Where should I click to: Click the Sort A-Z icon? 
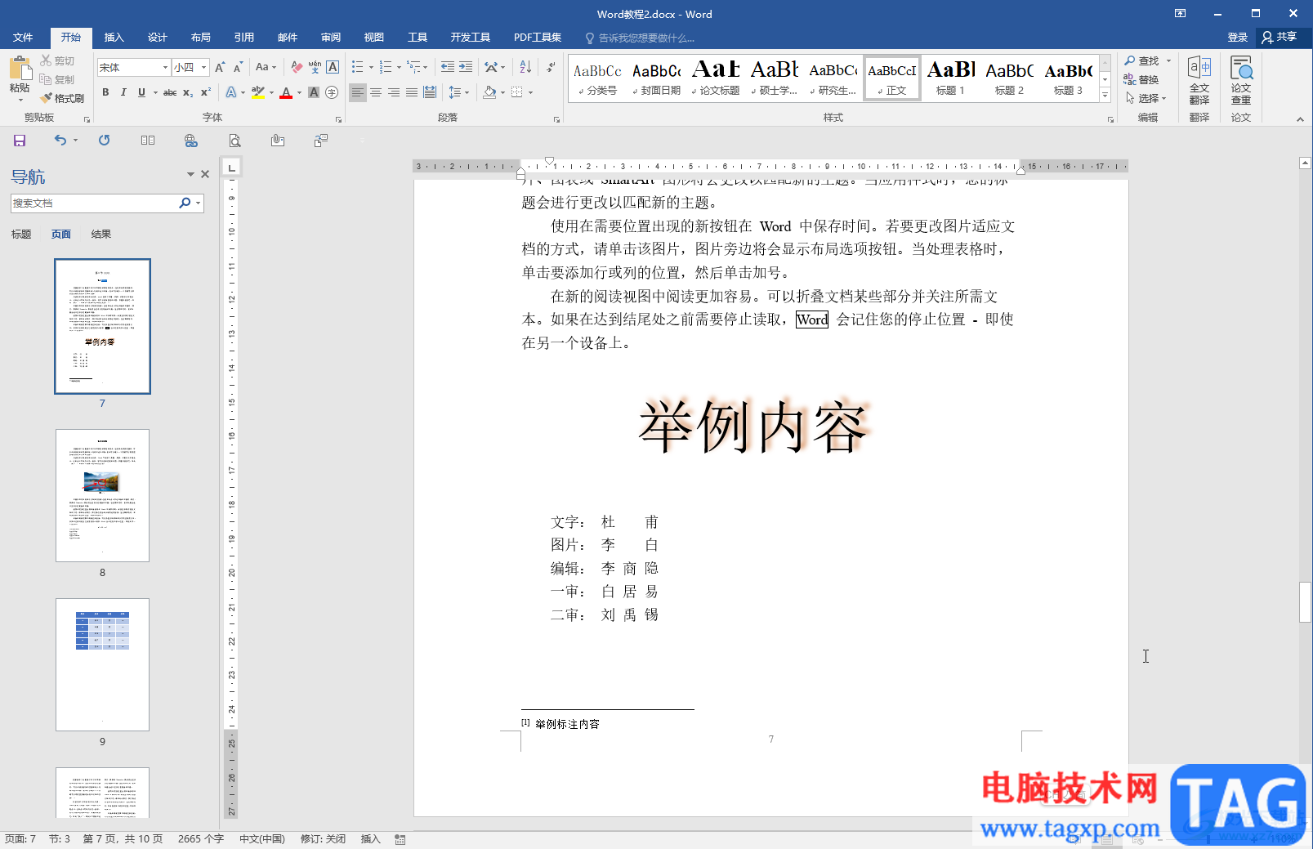[525, 67]
